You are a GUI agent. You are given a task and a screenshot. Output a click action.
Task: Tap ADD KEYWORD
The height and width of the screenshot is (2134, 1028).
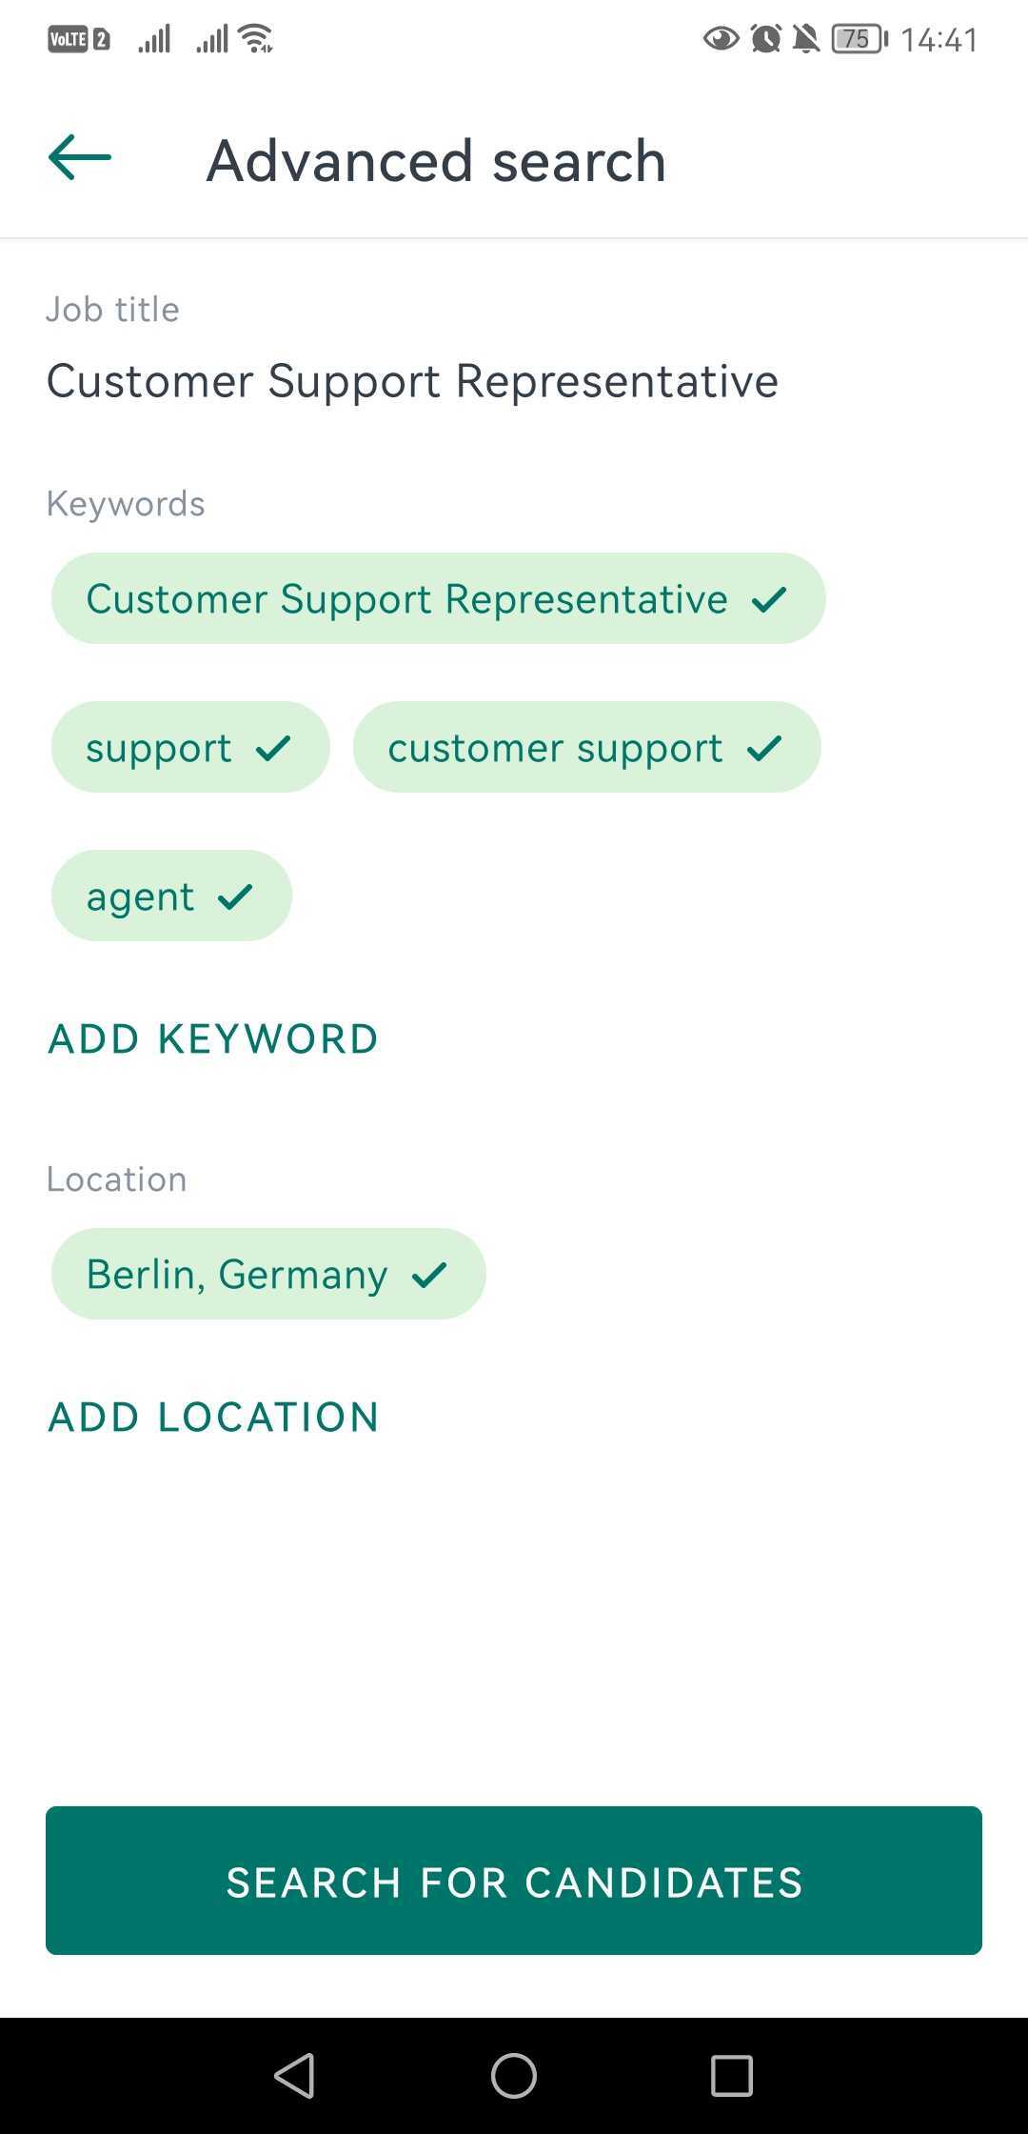tap(213, 1038)
